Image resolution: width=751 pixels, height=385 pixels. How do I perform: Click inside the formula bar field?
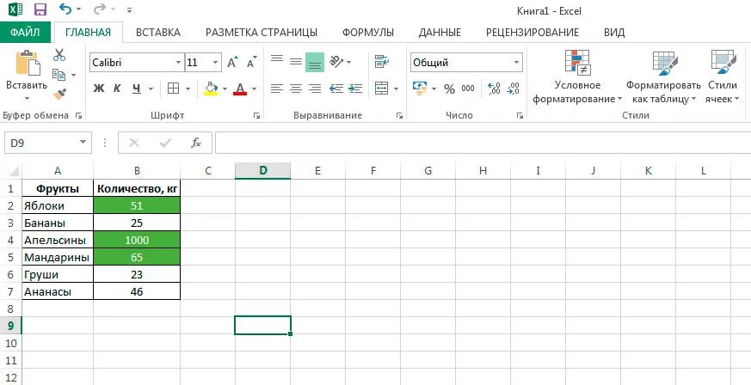tap(483, 143)
